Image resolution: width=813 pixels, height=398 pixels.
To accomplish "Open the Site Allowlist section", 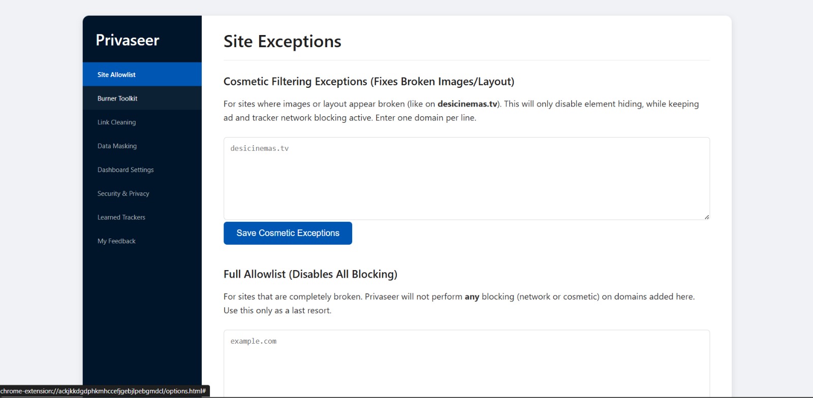I will coord(116,75).
